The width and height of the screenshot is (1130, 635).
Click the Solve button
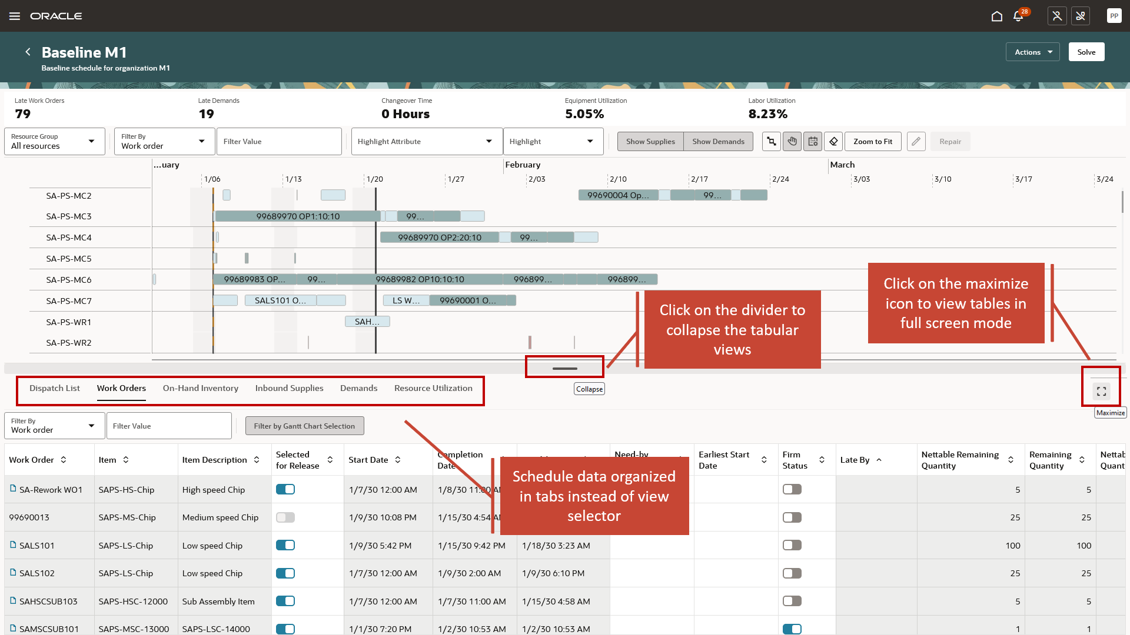click(x=1086, y=52)
